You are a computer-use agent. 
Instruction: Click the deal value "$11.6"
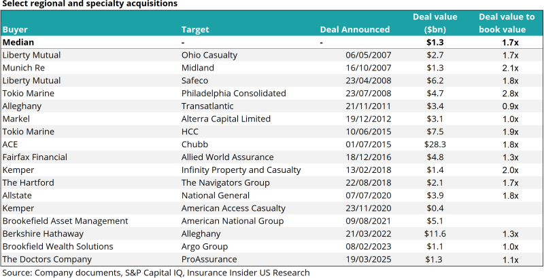click(435, 234)
